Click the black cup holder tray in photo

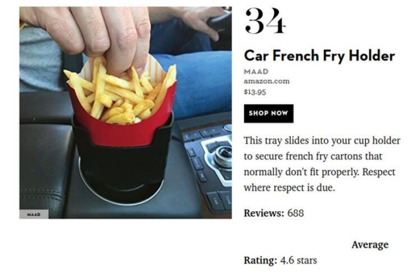coord(123,166)
